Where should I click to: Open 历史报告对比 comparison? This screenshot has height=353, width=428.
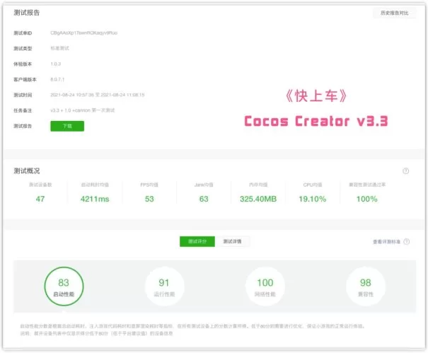click(394, 13)
